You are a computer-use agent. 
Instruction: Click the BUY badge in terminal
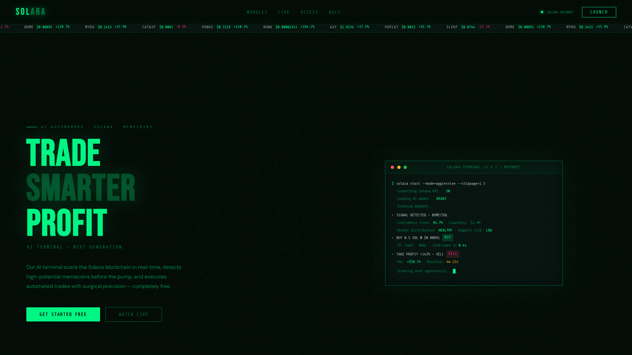pyautogui.click(x=448, y=237)
